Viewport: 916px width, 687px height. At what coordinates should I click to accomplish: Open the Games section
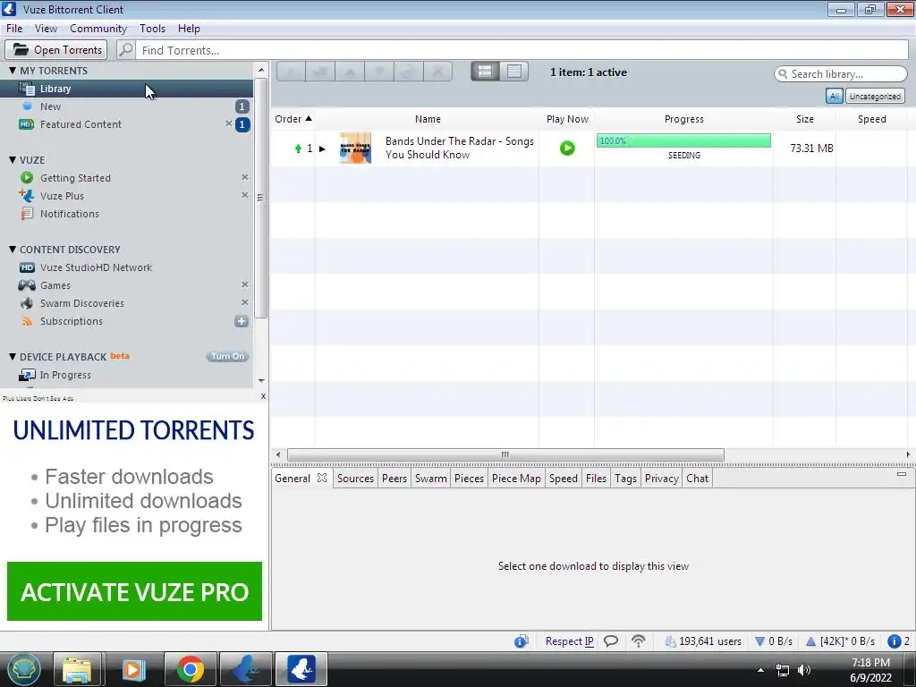click(x=55, y=285)
